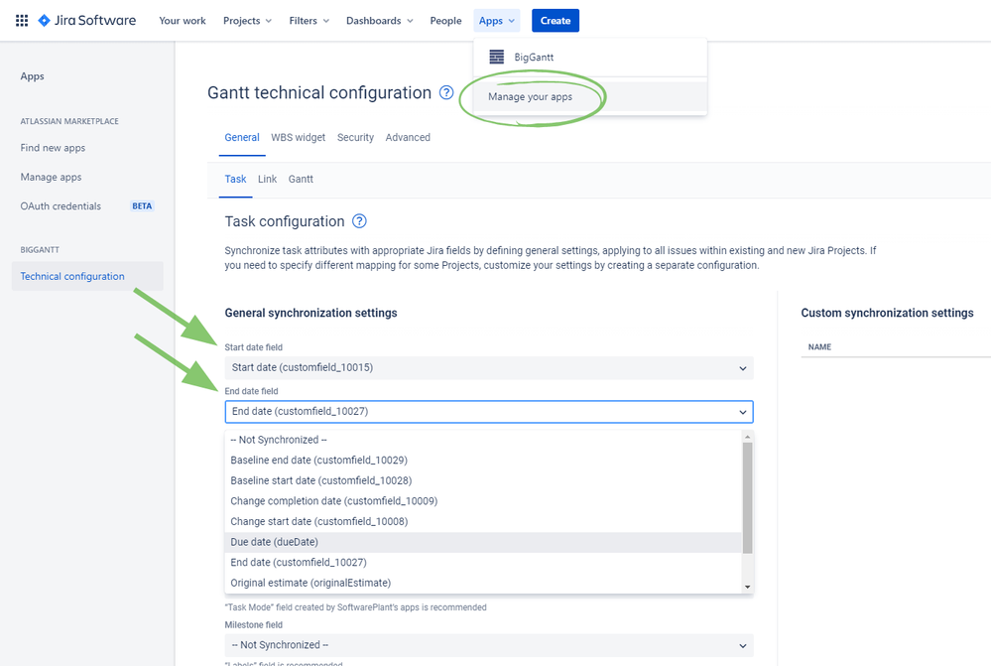The height and width of the screenshot is (666, 991).
Task: Click the General synchronization settings heading
Action: click(310, 313)
